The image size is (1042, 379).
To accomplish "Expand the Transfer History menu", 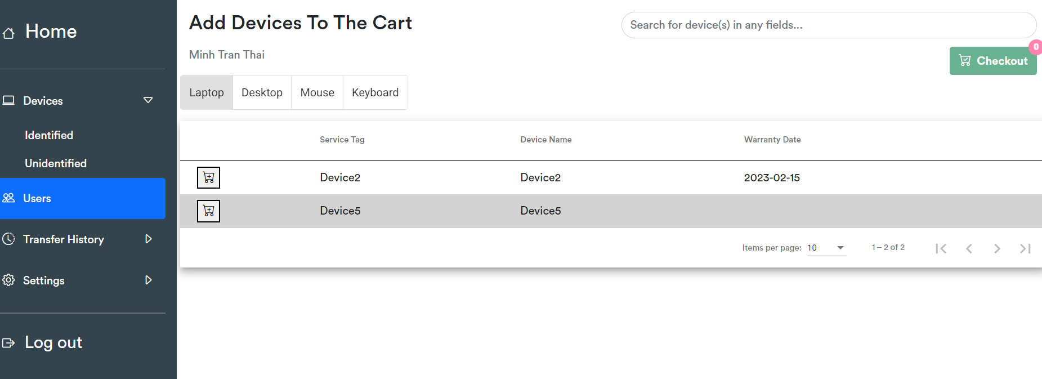I will (x=149, y=239).
